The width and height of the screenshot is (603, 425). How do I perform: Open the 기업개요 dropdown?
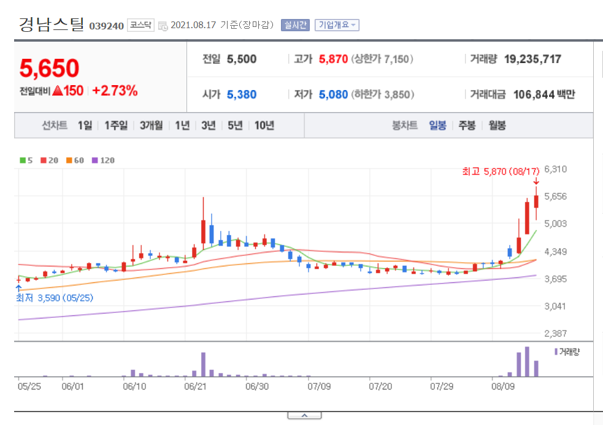coord(337,25)
